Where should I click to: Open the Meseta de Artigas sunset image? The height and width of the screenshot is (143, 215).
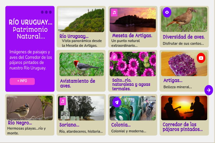tap(133, 20)
